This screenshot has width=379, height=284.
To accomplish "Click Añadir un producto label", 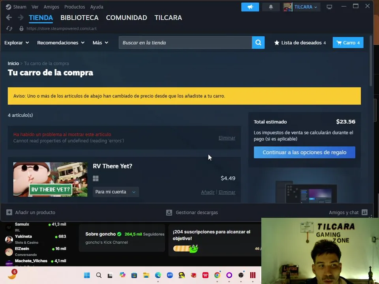I will 35,212.
